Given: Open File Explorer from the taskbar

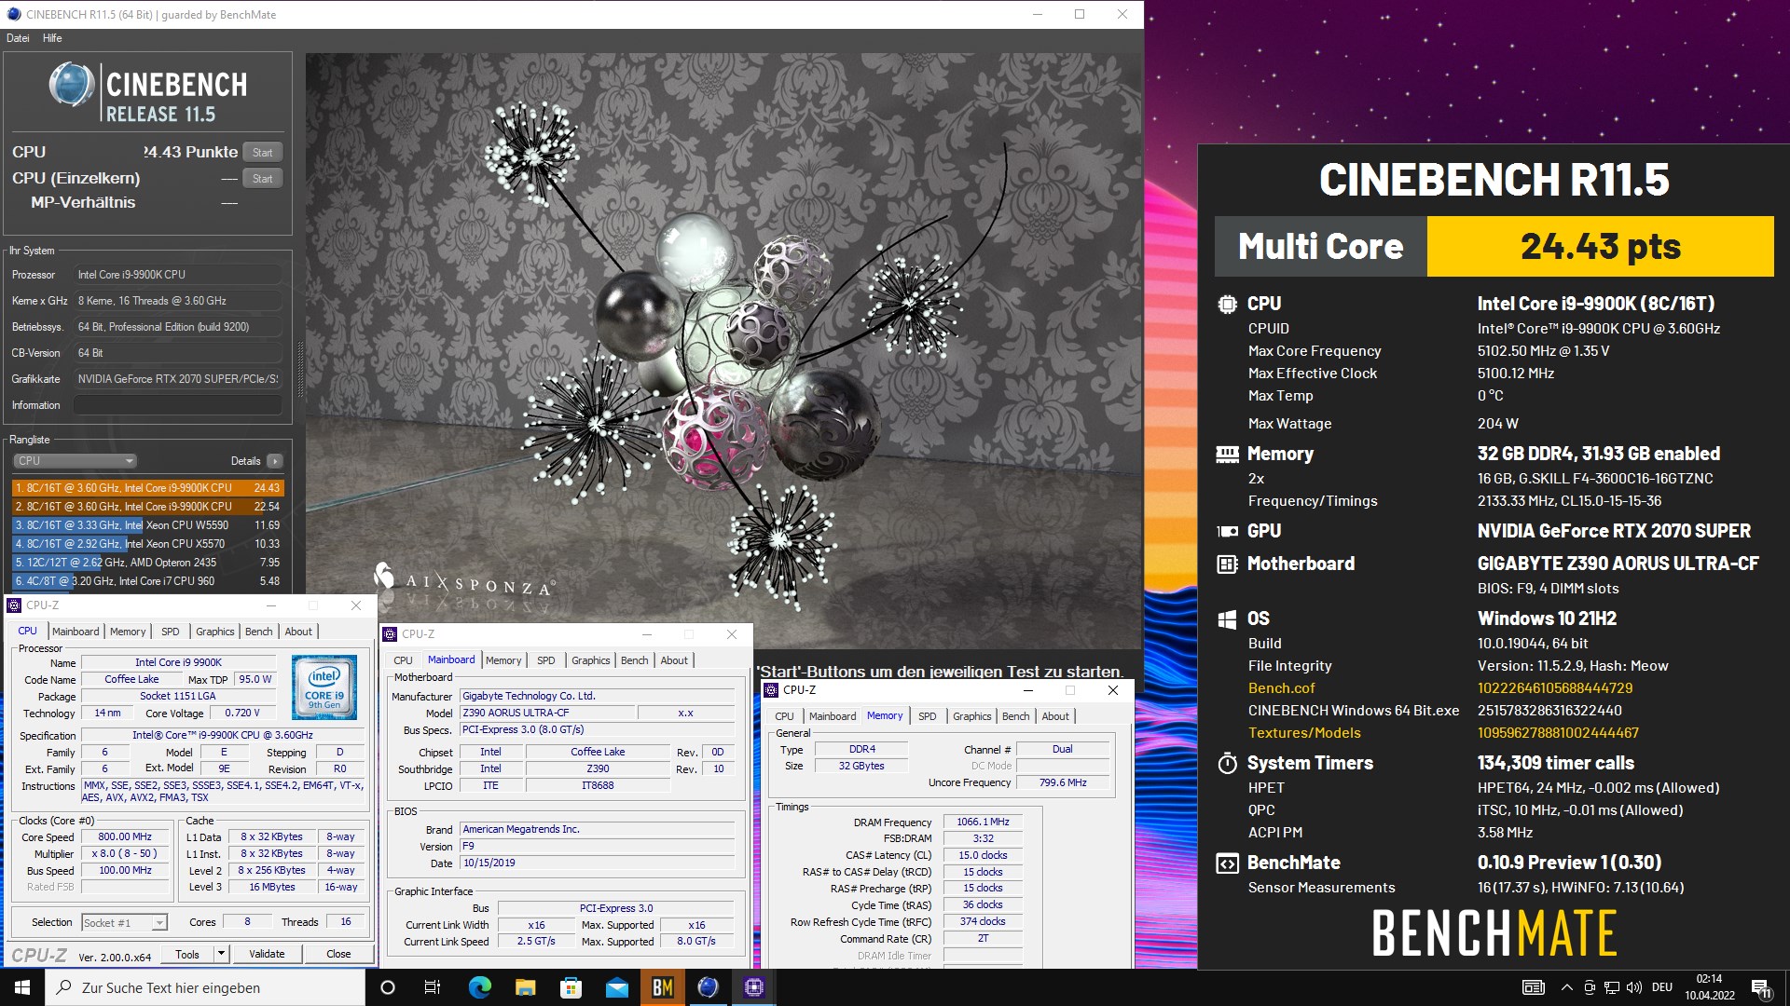Looking at the screenshot, I should 525,987.
